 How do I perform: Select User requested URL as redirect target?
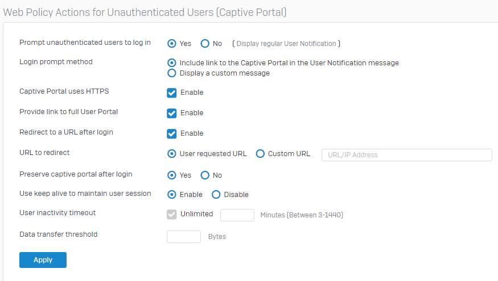[171, 154]
